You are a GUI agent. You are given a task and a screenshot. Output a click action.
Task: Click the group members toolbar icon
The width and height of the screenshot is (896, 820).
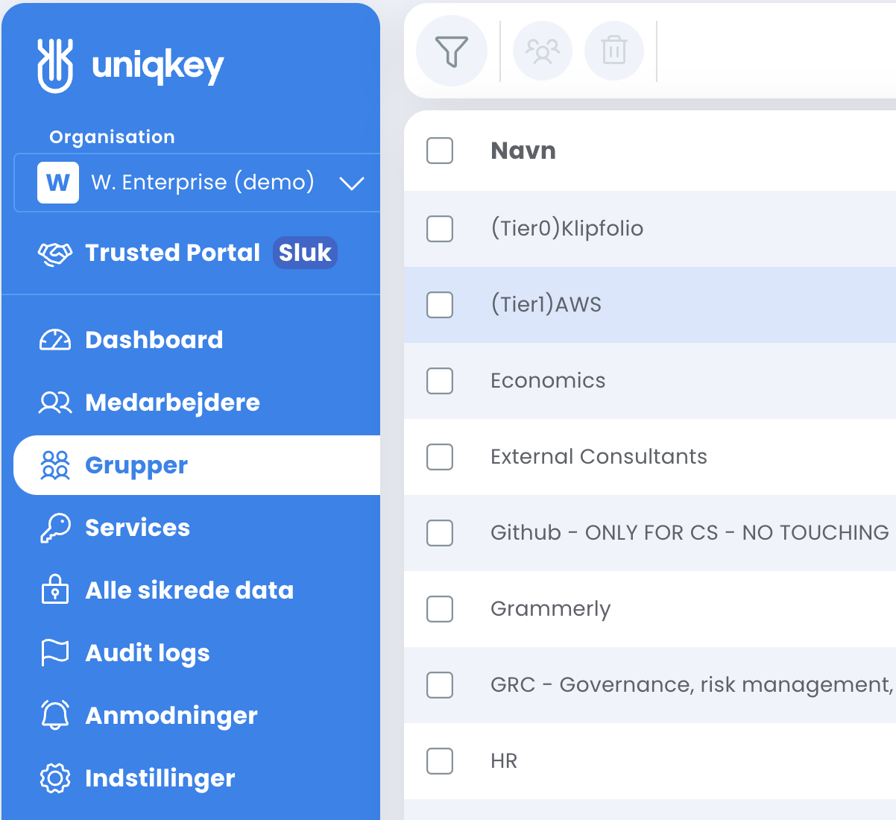[543, 51]
